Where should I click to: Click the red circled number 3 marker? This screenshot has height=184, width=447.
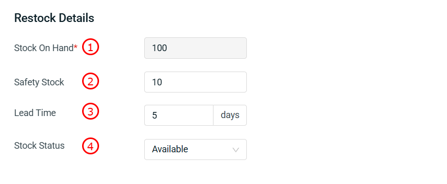tap(91, 111)
